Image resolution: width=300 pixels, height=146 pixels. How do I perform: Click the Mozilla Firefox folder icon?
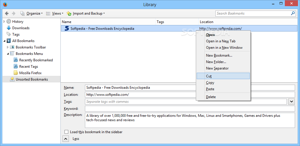[x=16, y=73]
